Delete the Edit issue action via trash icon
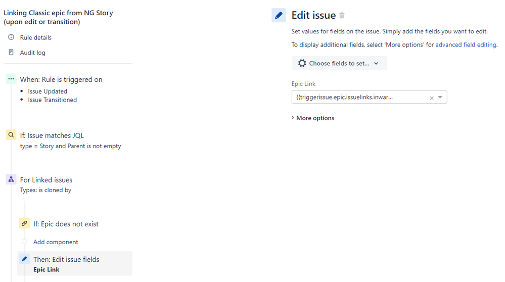The width and height of the screenshot is (505, 282). (342, 15)
